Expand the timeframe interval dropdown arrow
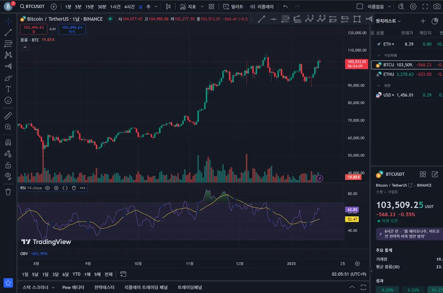This screenshot has height=293, width=443. 157,7
